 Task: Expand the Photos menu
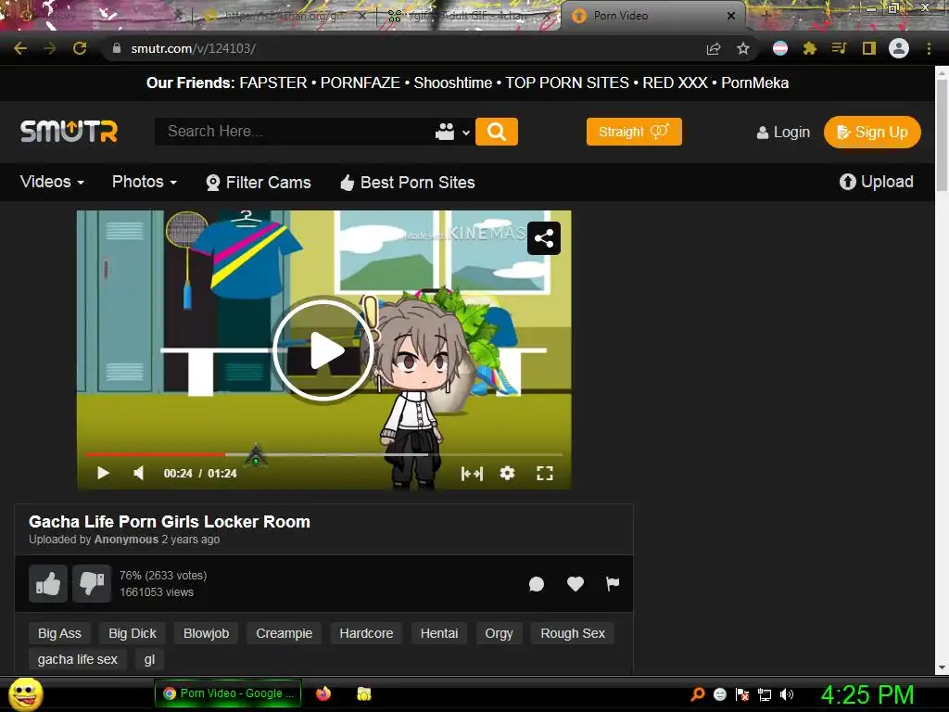pyautogui.click(x=145, y=182)
